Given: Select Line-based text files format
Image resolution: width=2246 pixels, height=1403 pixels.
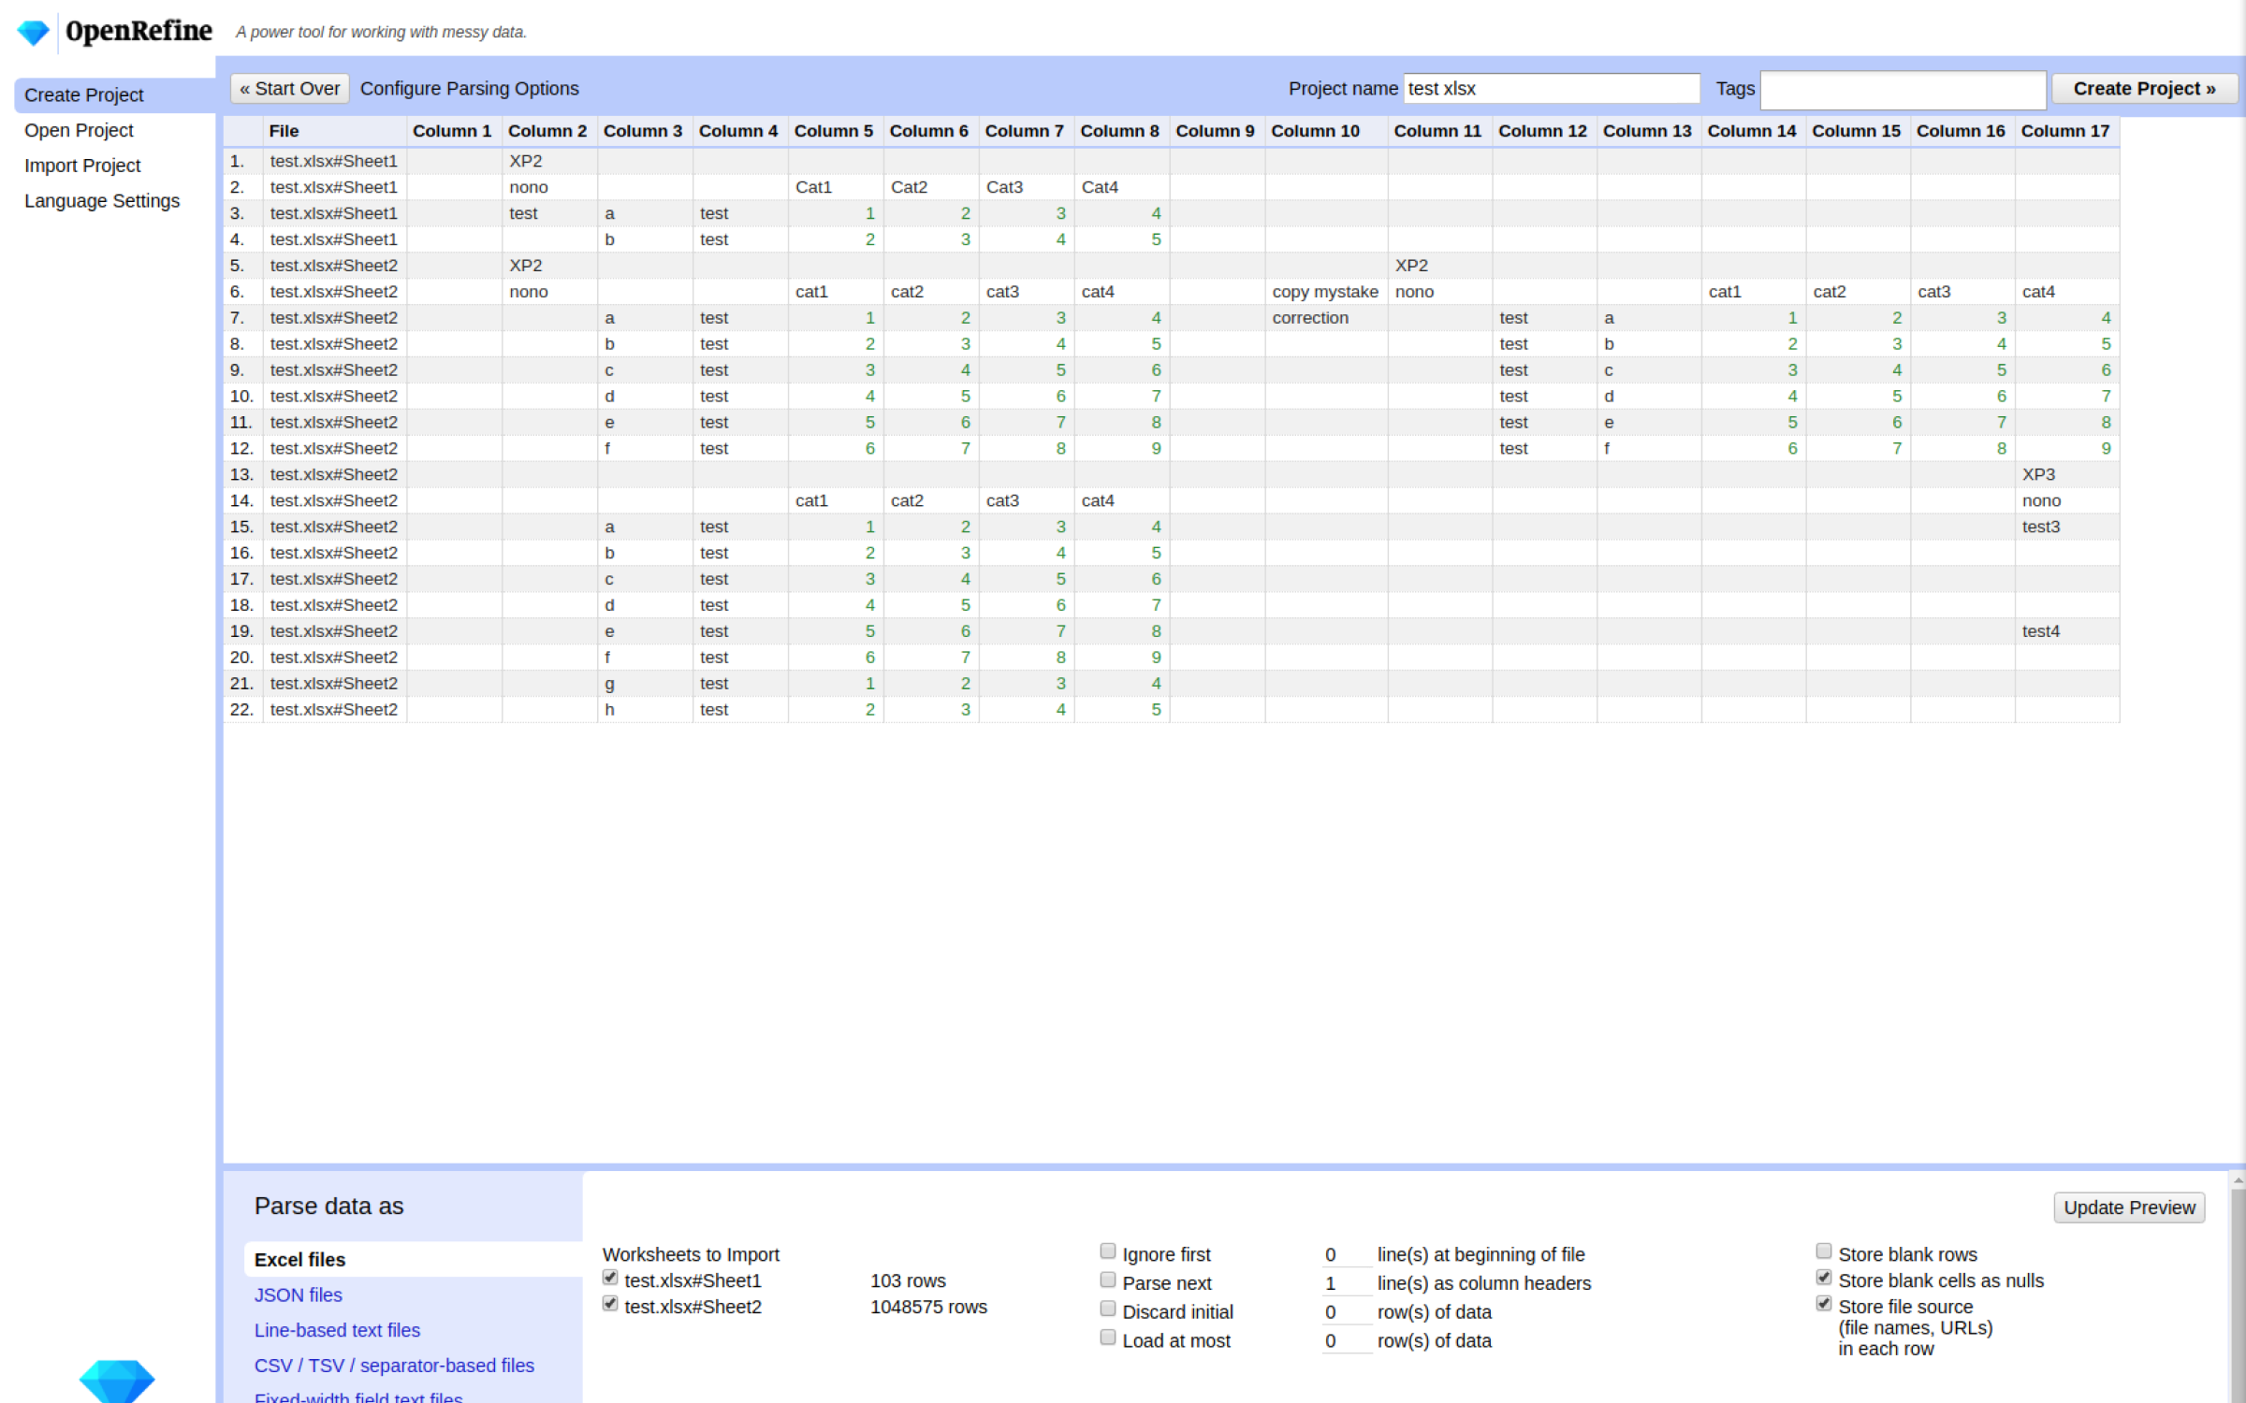Looking at the screenshot, I should click(x=337, y=1331).
